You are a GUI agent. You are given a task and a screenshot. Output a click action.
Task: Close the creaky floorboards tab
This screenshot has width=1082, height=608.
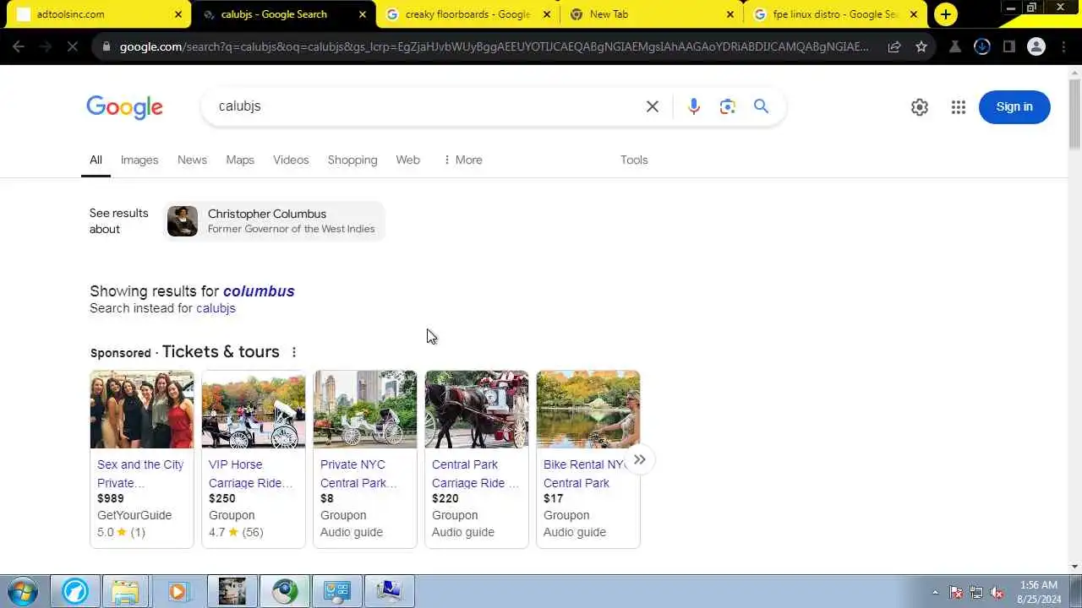(x=546, y=14)
